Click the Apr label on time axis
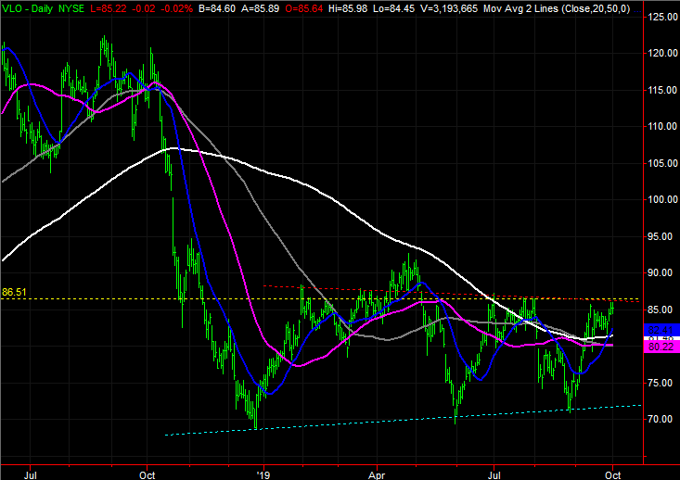Viewport: 680px width, 480px height. 377,475
